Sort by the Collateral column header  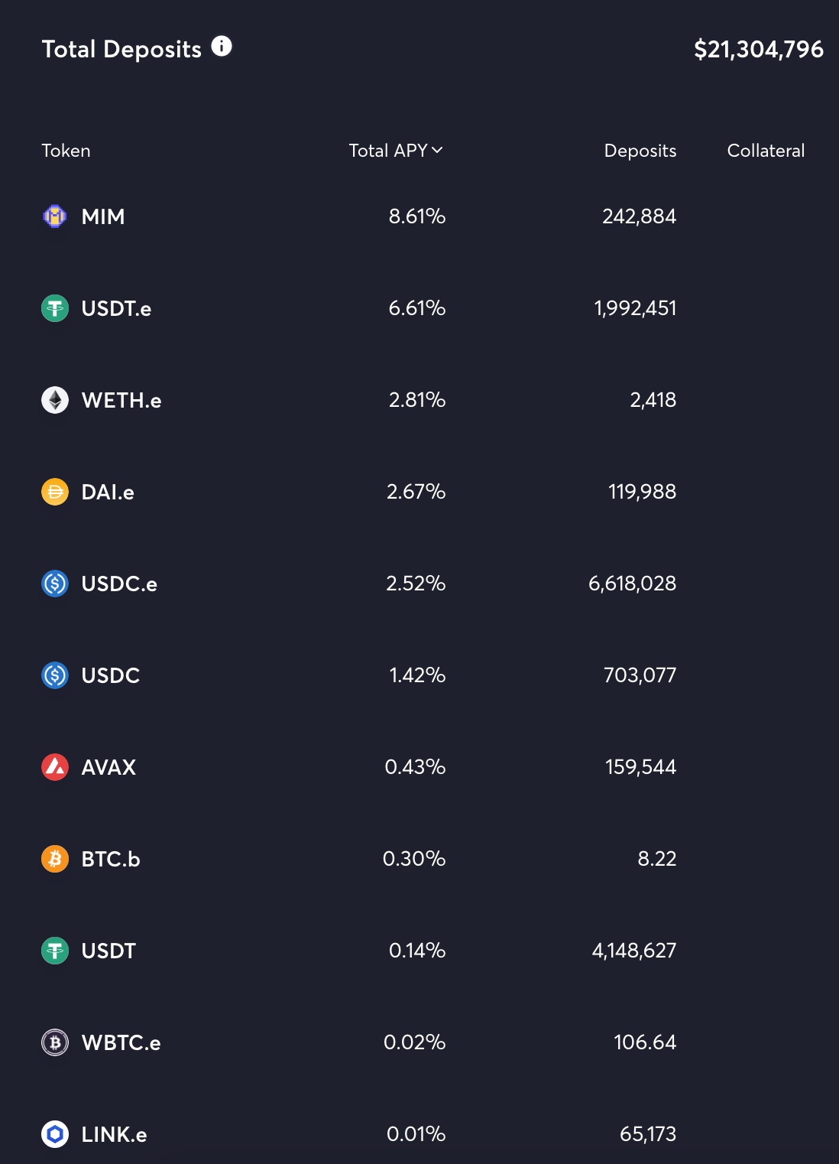[766, 151]
